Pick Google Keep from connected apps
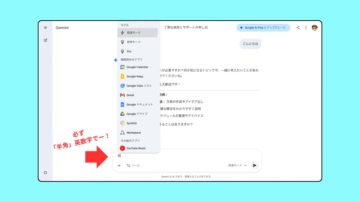The width and height of the screenshot is (360, 202). click(x=138, y=76)
